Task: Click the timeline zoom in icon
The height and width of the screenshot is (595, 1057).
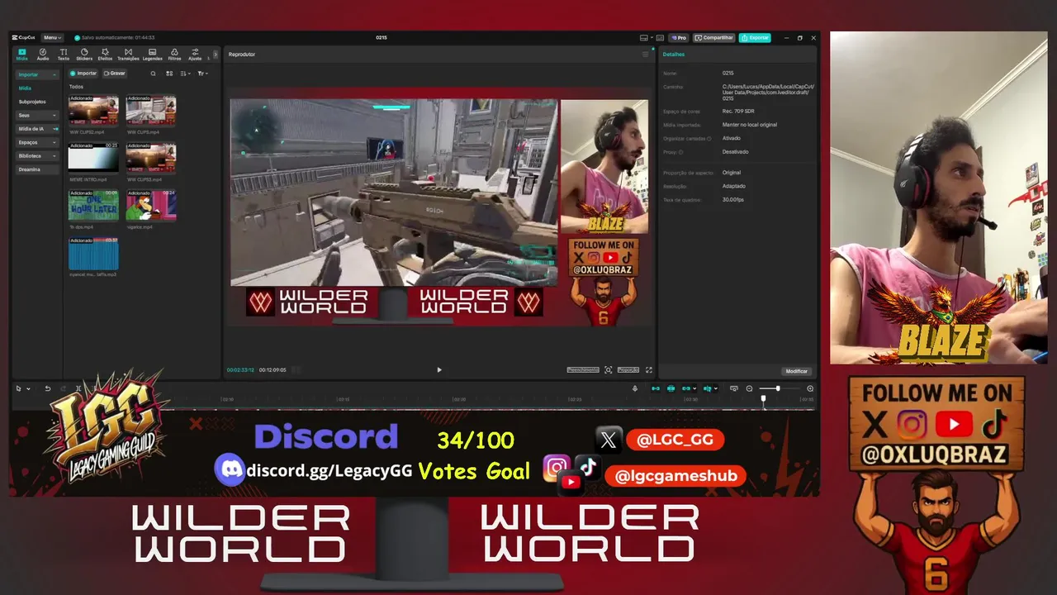Action: coord(810,388)
